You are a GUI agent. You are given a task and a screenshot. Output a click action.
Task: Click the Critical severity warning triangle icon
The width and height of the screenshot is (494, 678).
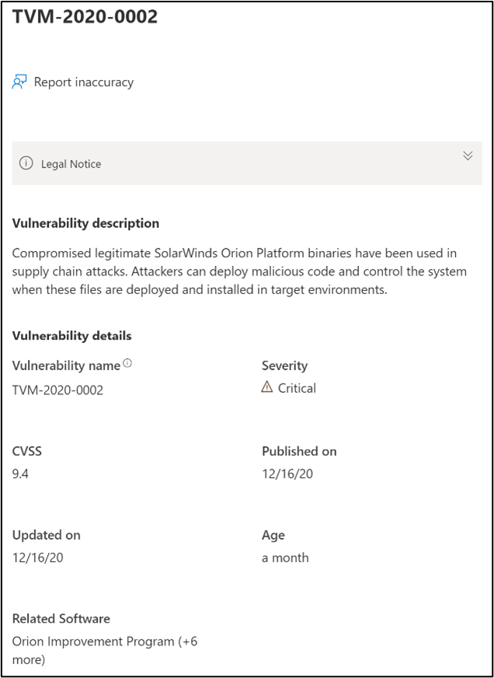coord(267,387)
